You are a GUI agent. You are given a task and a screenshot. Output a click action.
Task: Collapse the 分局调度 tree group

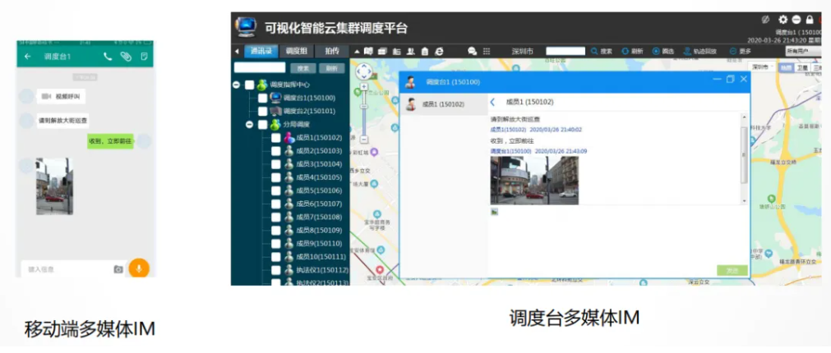(x=250, y=125)
